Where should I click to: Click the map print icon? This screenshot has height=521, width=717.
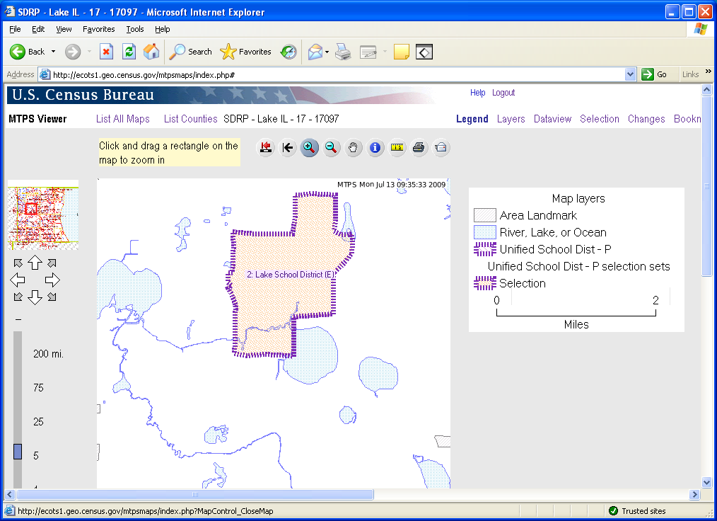click(419, 147)
